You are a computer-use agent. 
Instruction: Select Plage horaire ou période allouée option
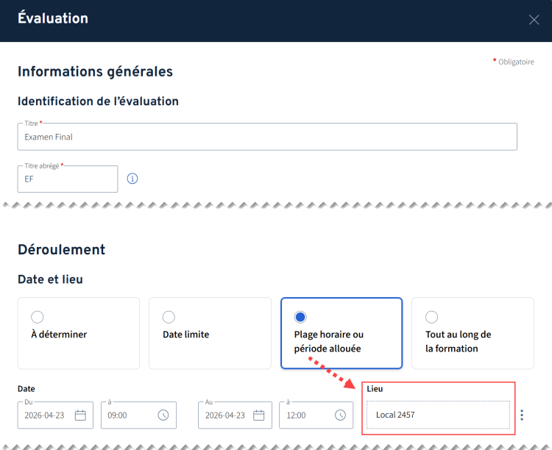tap(300, 317)
